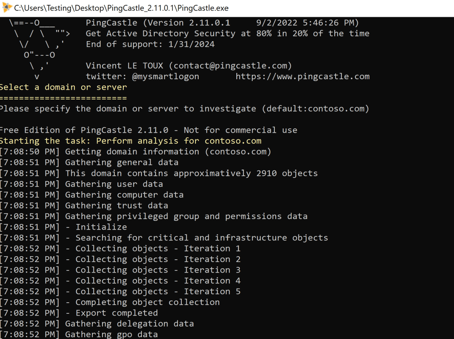454x339 pixels.
Task: Click the "Starting the task" yellow line
Action: pos(131,141)
